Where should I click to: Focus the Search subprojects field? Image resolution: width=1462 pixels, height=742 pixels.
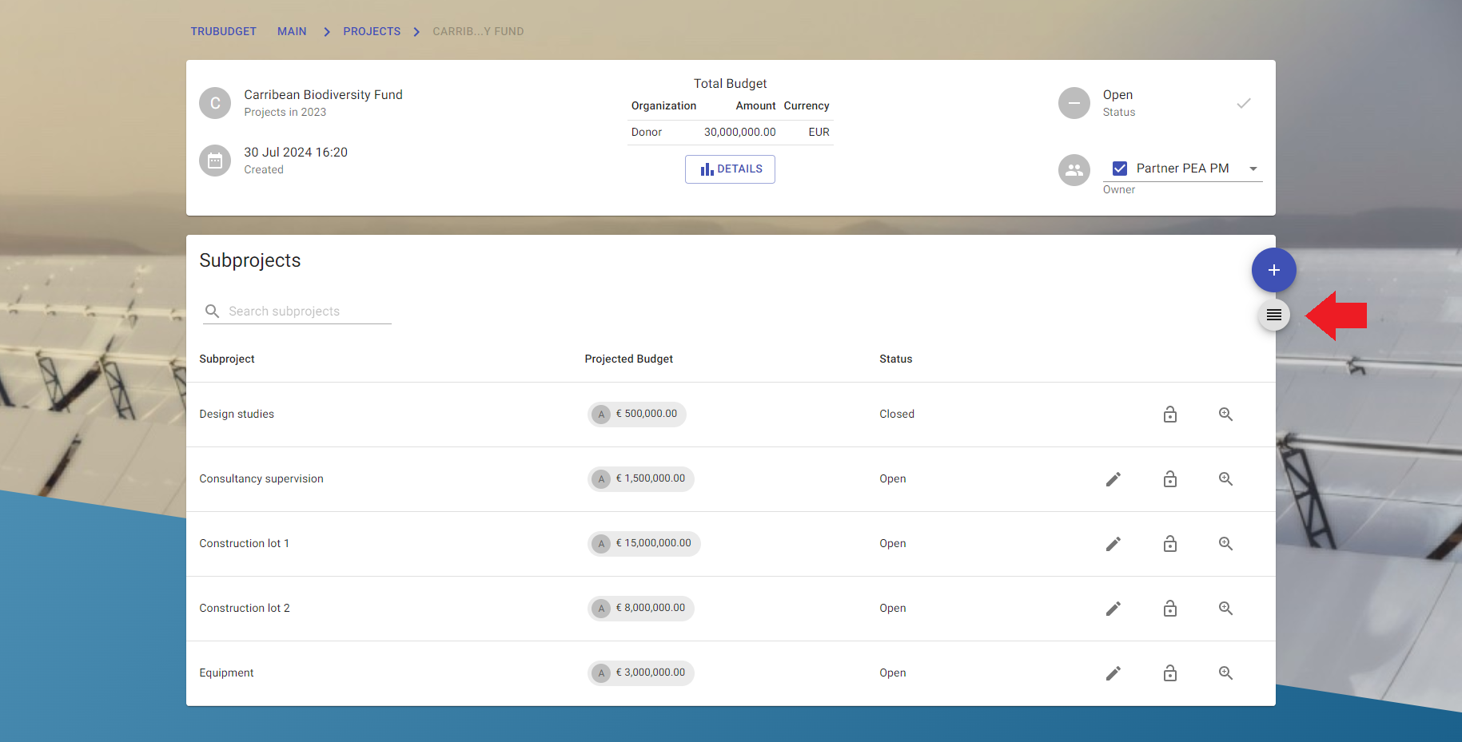point(297,311)
